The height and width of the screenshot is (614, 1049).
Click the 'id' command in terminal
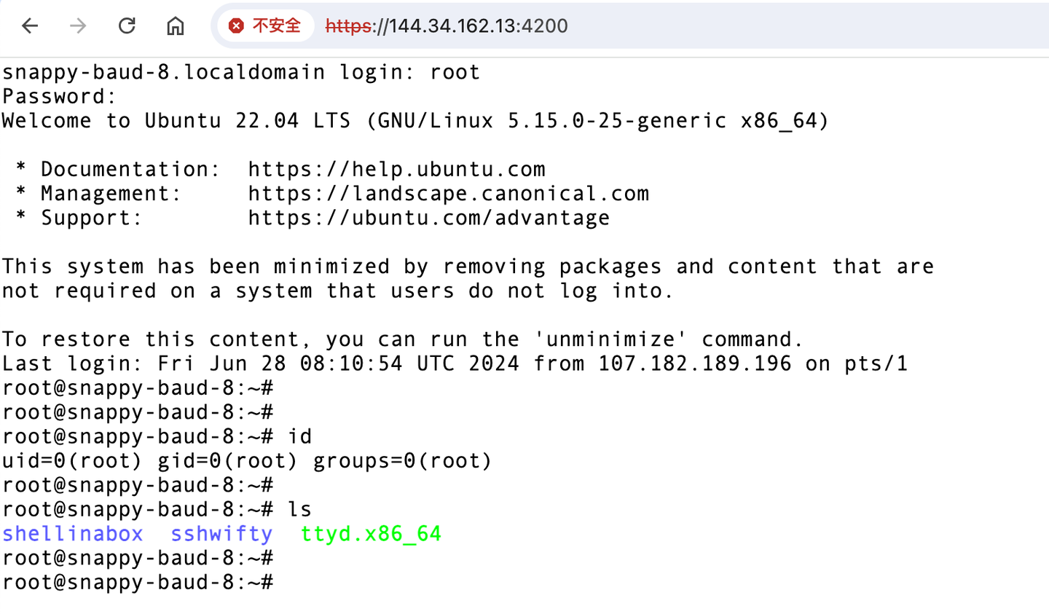(299, 436)
